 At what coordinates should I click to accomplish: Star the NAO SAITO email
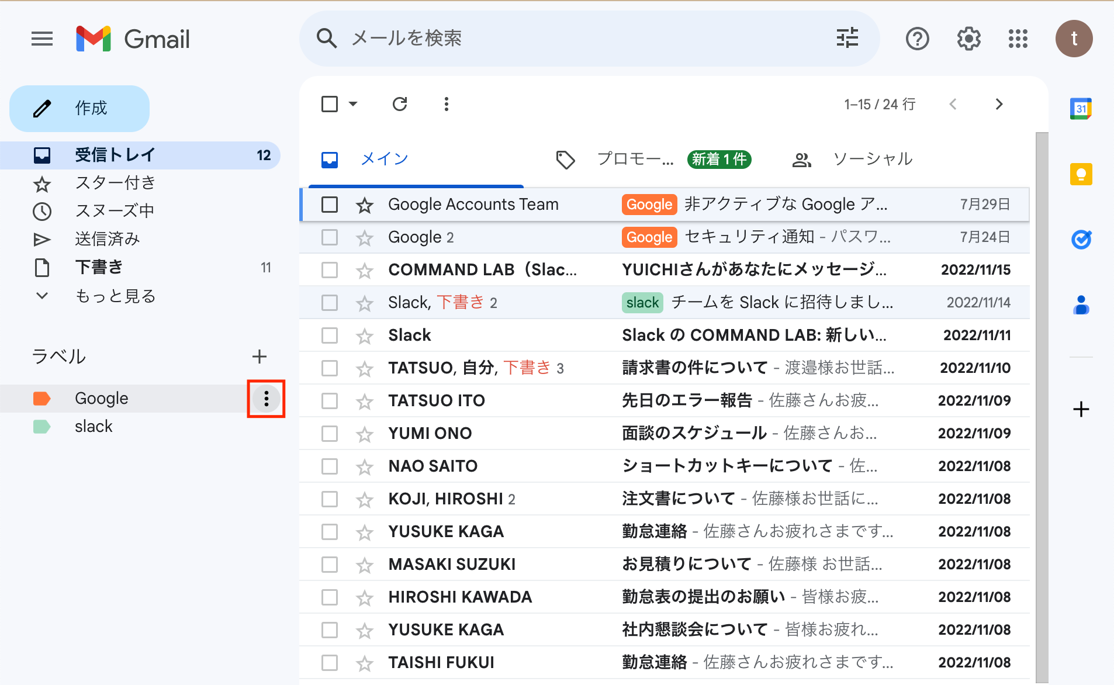tap(365, 466)
